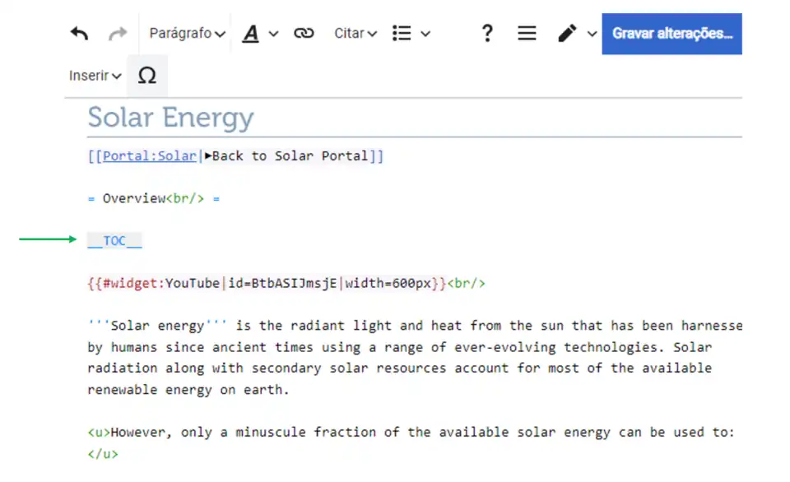
Task: Click the redo arrow icon
Action: pos(118,34)
